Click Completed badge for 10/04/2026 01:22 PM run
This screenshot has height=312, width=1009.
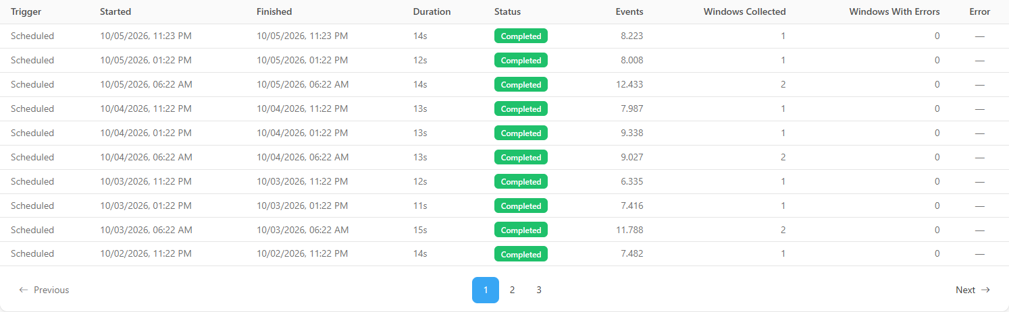click(521, 133)
